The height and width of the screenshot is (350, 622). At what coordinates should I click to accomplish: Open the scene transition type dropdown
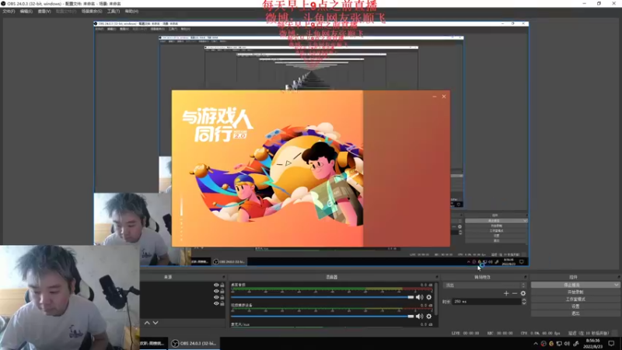[x=484, y=285]
